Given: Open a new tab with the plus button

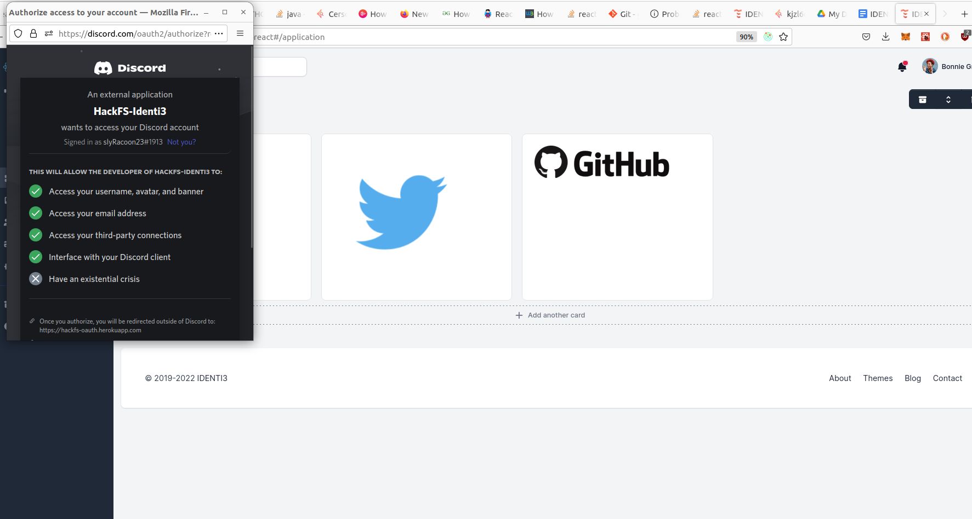Looking at the screenshot, I should pos(964,14).
